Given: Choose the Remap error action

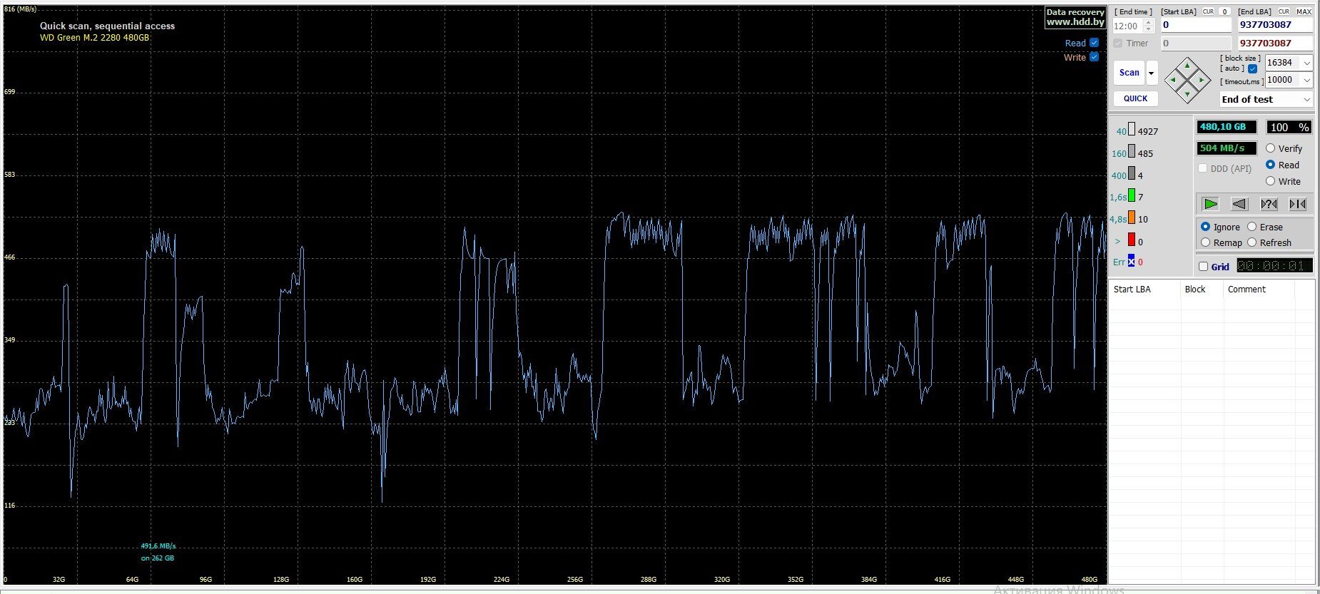Looking at the screenshot, I should tap(1206, 242).
